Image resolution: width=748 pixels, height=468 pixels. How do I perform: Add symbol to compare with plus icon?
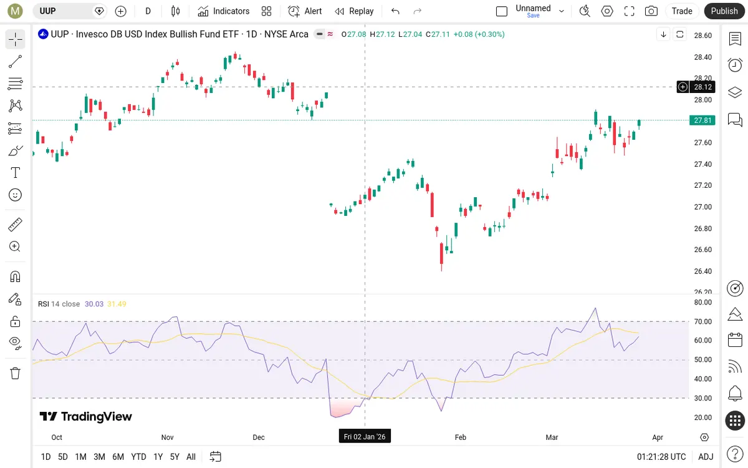121,11
